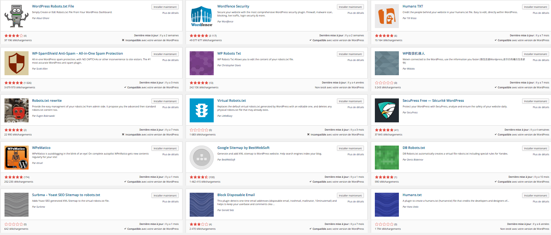Install the WP-SpamShield Anti-Spam plugin
Viewport: 551px width, 235px height.
pos(165,54)
